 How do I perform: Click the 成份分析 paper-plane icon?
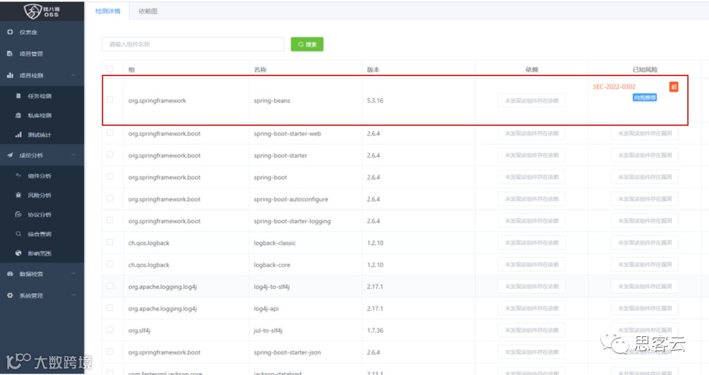10,155
